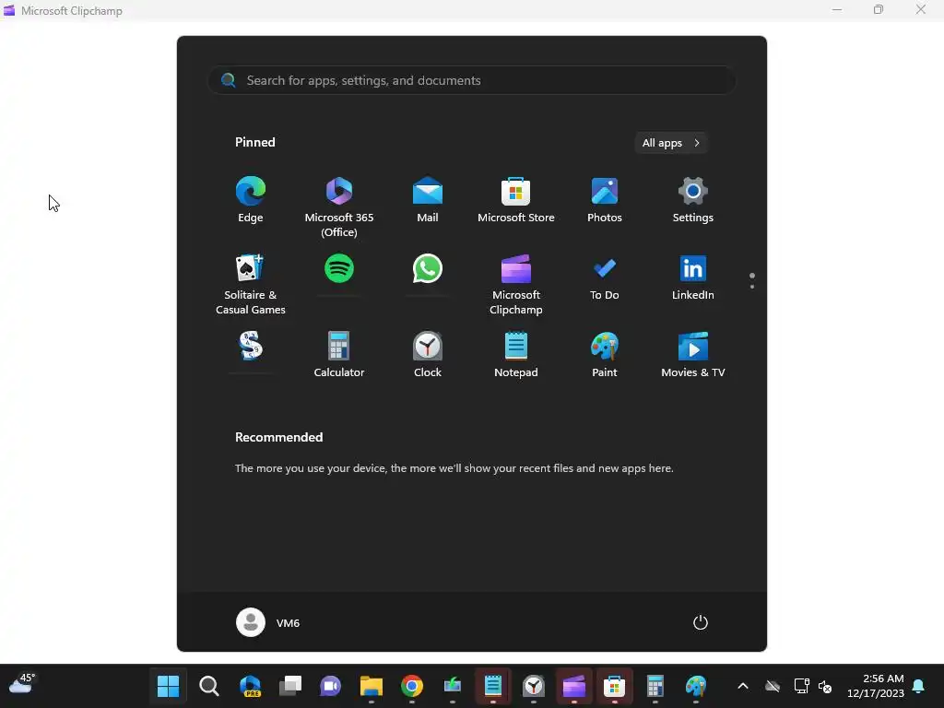This screenshot has height=708, width=944.
Task: Switch to Microsoft Store on taskbar
Action: pyautogui.click(x=614, y=686)
